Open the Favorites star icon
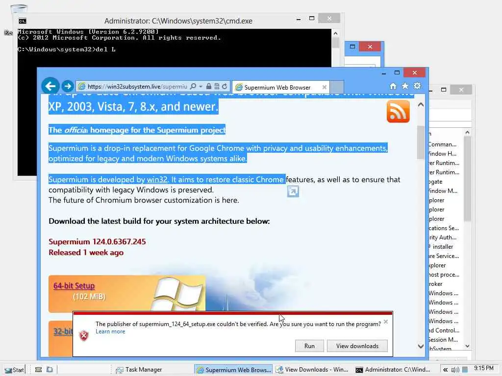 coord(405,86)
